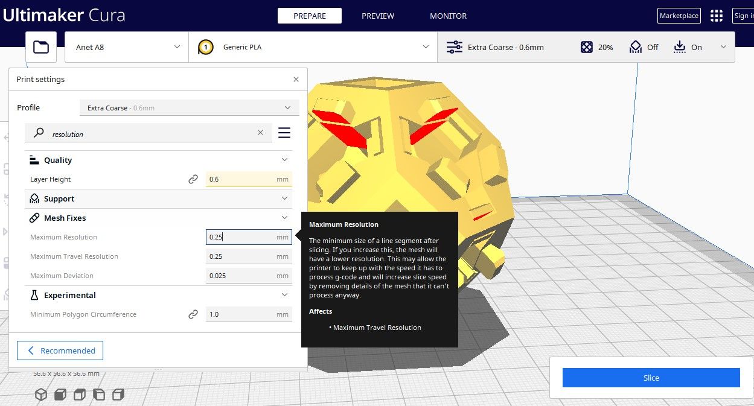This screenshot has width=754, height=406.
Task: Open the Marketplace
Action: pyautogui.click(x=679, y=16)
